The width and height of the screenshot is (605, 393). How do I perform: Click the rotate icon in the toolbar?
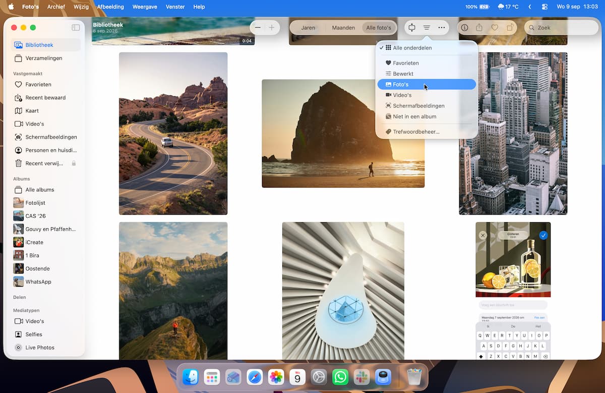tap(510, 28)
